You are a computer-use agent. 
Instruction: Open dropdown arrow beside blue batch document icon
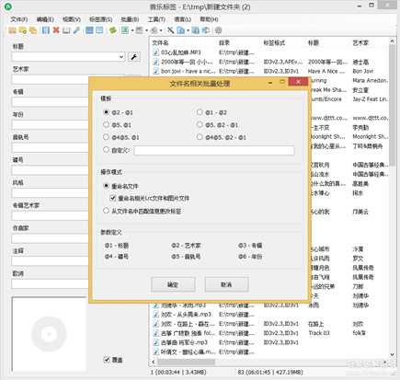coord(188,30)
